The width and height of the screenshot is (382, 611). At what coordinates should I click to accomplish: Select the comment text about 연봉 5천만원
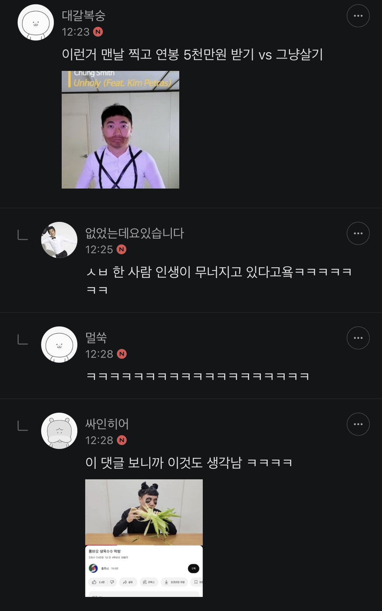pos(192,54)
